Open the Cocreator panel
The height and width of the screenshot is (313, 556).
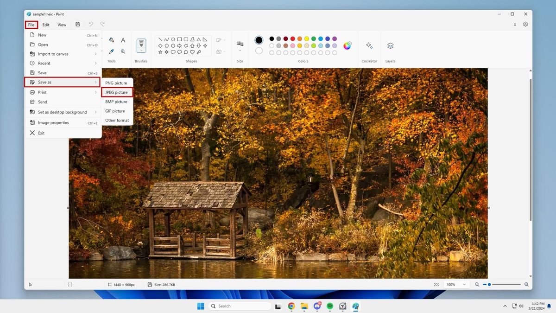click(x=369, y=45)
